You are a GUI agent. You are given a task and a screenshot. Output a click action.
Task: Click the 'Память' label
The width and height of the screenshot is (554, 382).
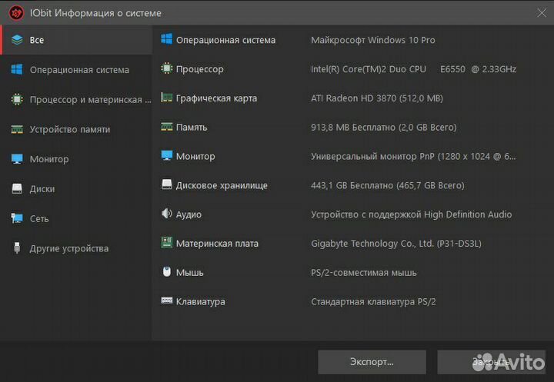click(x=192, y=127)
